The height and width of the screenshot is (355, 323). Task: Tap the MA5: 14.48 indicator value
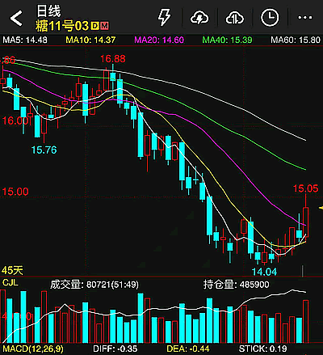coord(25,40)
